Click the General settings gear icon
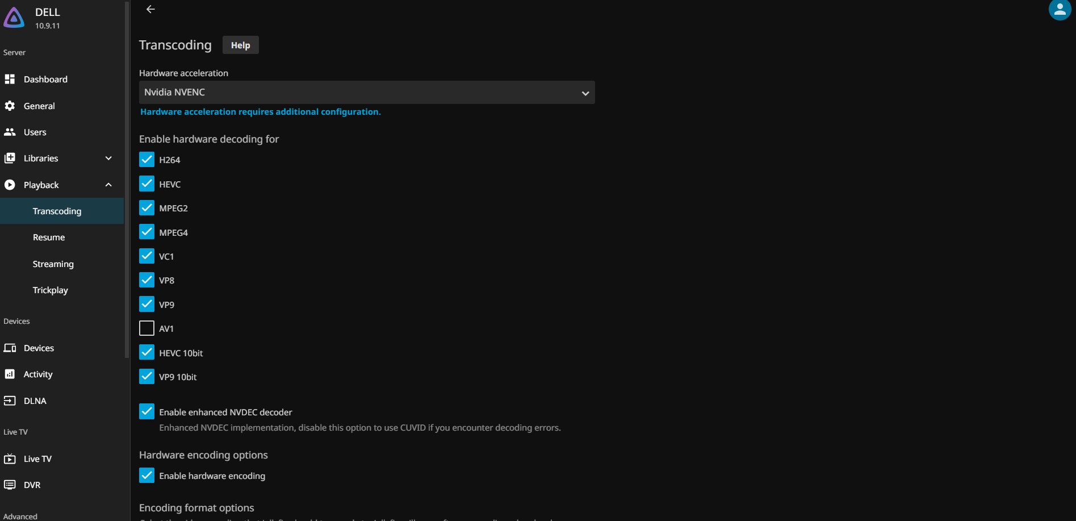 [x=10, y=106]
